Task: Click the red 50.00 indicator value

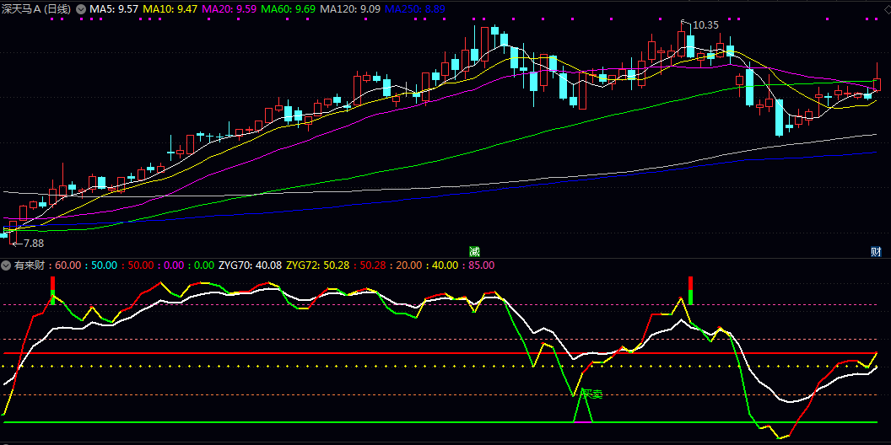Action: [x=141, y=265]
